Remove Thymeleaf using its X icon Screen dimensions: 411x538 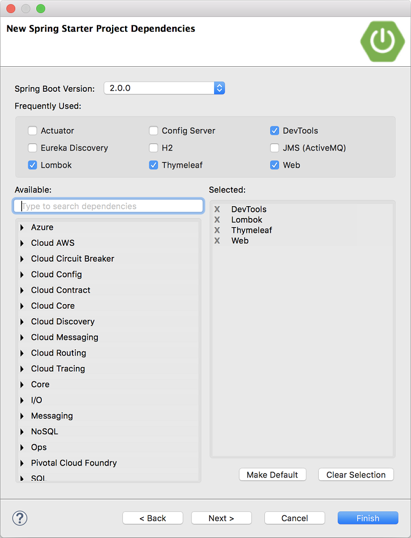[x=217, y=230]
